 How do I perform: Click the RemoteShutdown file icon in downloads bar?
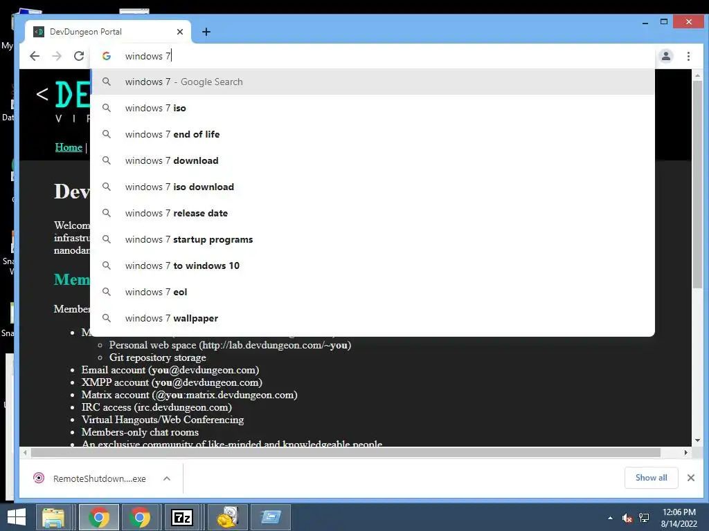click(x=39, y=478)
